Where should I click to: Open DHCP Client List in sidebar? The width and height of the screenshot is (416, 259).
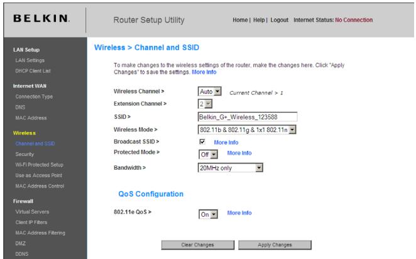[33, 71]
